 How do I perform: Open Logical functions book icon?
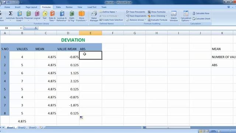[x=37, y=14]
